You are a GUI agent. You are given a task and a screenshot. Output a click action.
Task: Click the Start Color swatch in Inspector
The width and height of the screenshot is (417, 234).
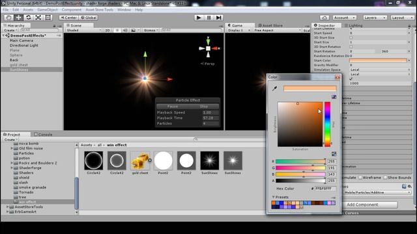point(378,60)
